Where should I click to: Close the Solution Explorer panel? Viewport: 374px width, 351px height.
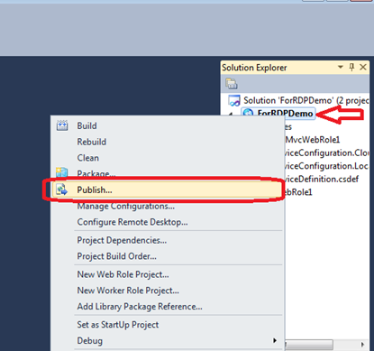click(363, 67)
